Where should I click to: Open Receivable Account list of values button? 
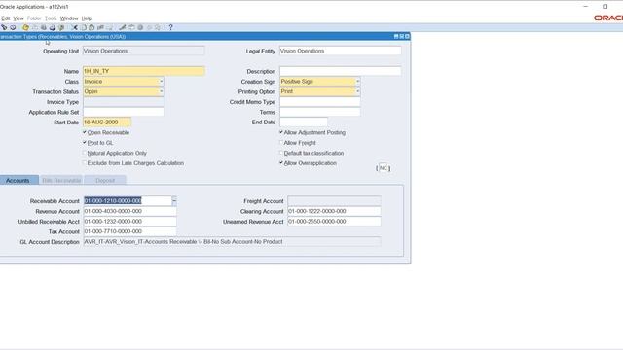[174, 201]
